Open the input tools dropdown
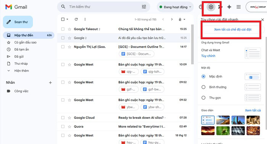267x144 pixels. point(182,19)
